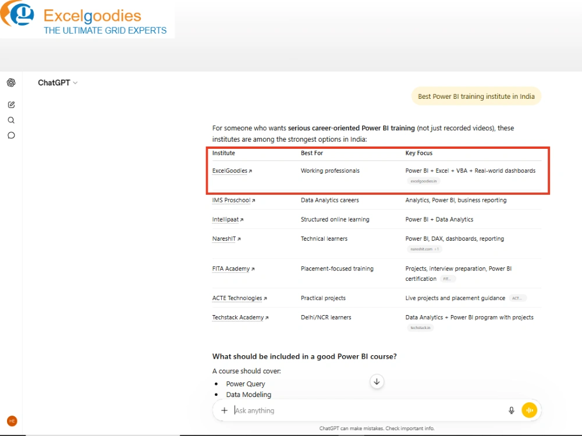582x436 pixels.
Task: Click the 'Technical learners' cell
Action: point(324,239)
